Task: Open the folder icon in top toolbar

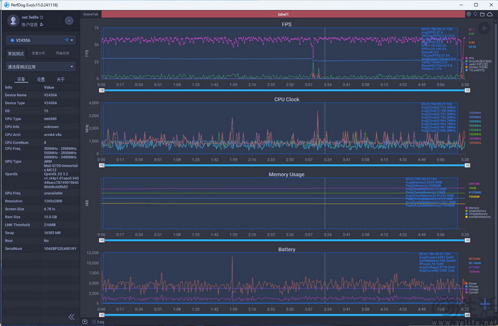Action: coord(483,15)
